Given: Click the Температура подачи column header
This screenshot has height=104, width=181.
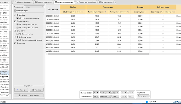Looking at the screenshot, I should (x=97, y=12).
